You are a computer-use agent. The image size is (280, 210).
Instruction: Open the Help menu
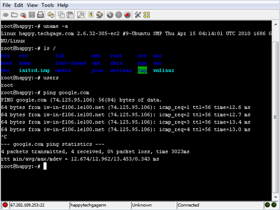click(63, 5)
